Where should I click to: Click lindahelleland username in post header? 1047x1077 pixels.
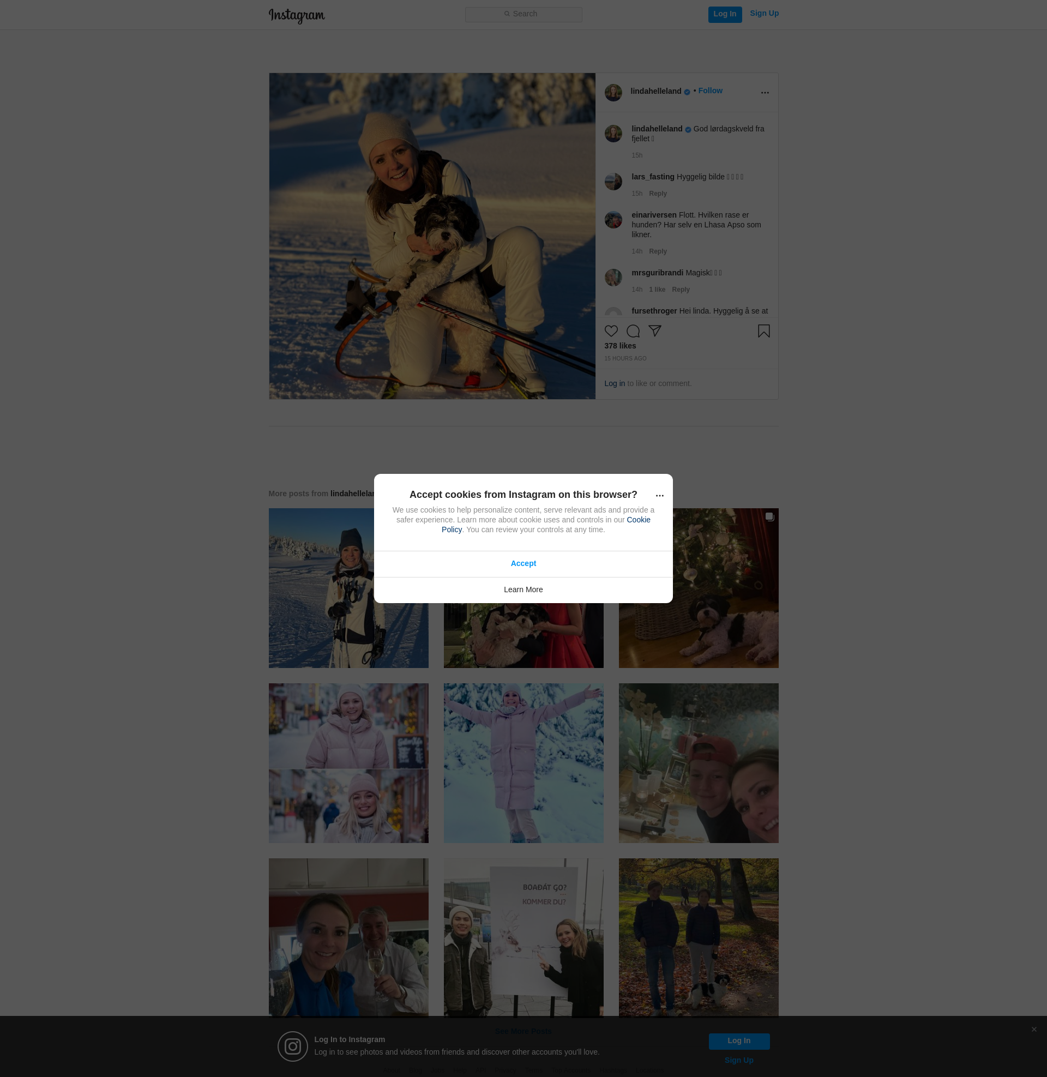(655, 91)
